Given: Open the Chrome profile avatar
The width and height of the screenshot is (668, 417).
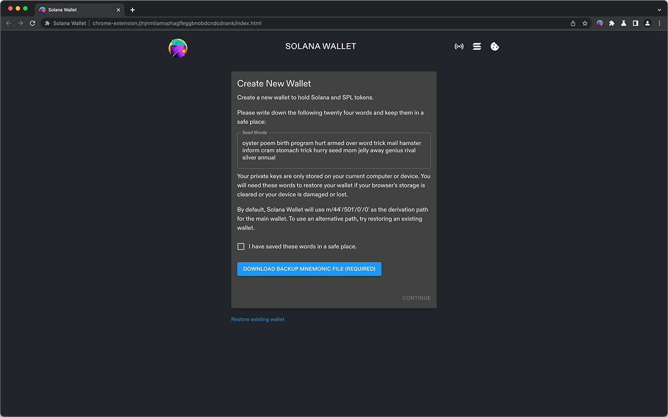Looking at the screenshot, I should point(647,23).
